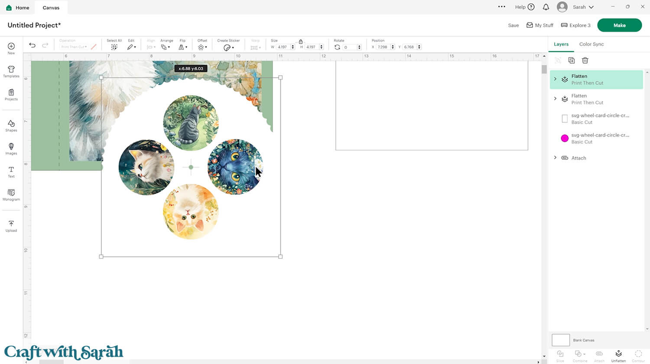The width and height of the screenshot is (650, 364).
Task: Click the magenta color swatch layer
Action: [565, 138]
